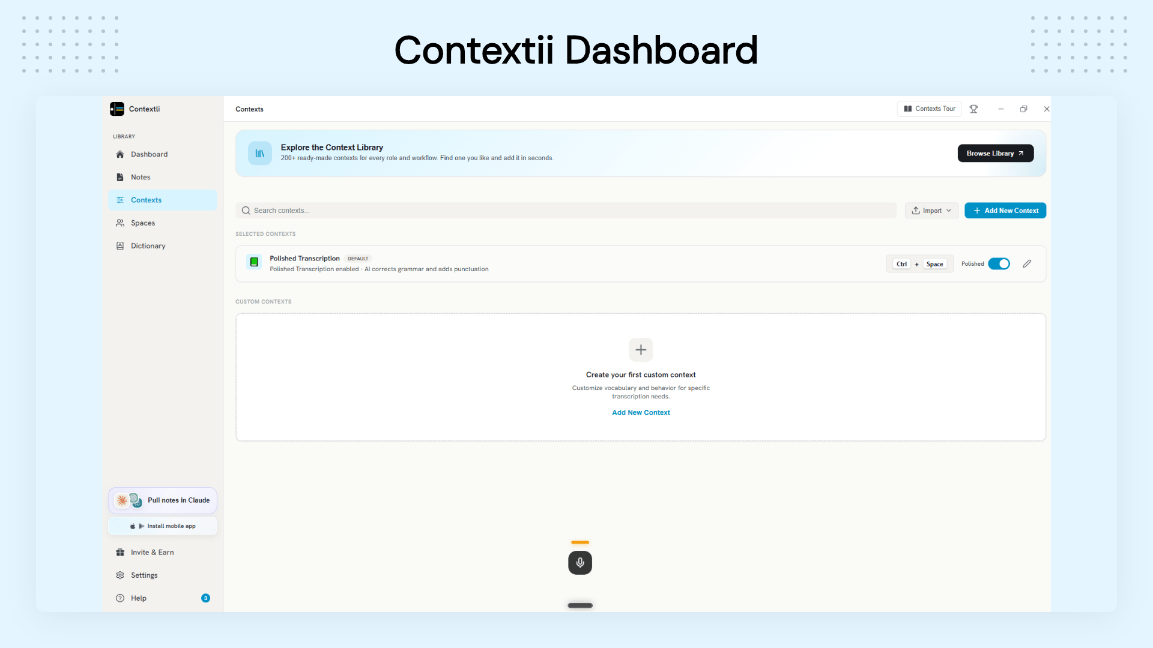Close the Contextli window
Viewport: 1153px width, 648px height.
pos(1046,109)
